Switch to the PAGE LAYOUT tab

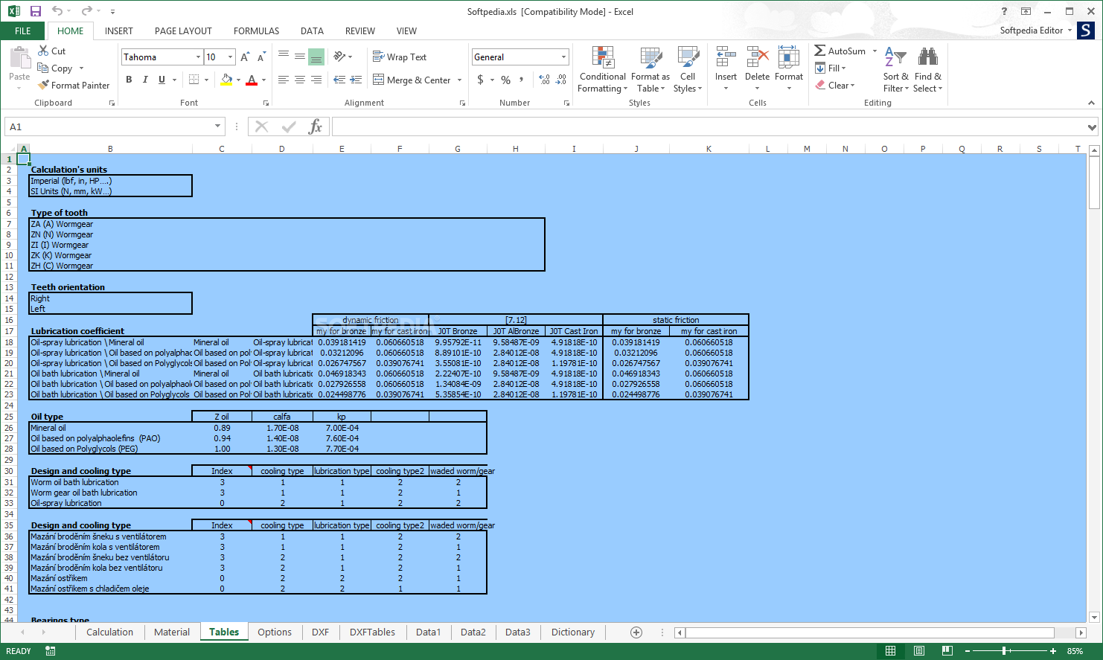(183, 31)
